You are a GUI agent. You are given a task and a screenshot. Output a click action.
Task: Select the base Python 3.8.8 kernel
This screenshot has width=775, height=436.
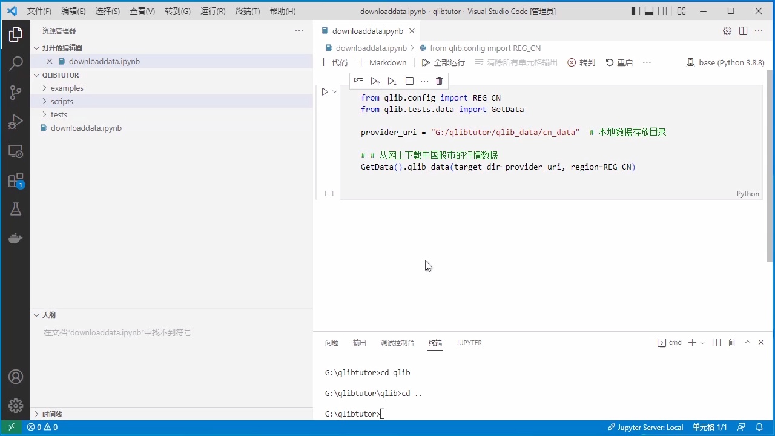[725, 62]
